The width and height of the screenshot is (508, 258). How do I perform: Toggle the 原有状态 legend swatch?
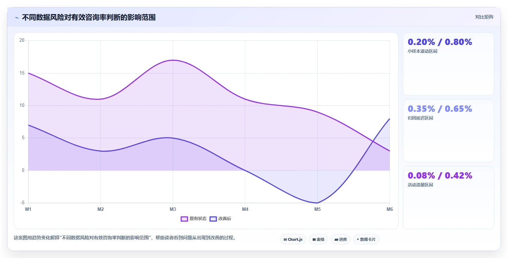pos(184,219)
